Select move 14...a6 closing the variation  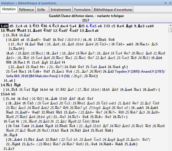[8, 81]
